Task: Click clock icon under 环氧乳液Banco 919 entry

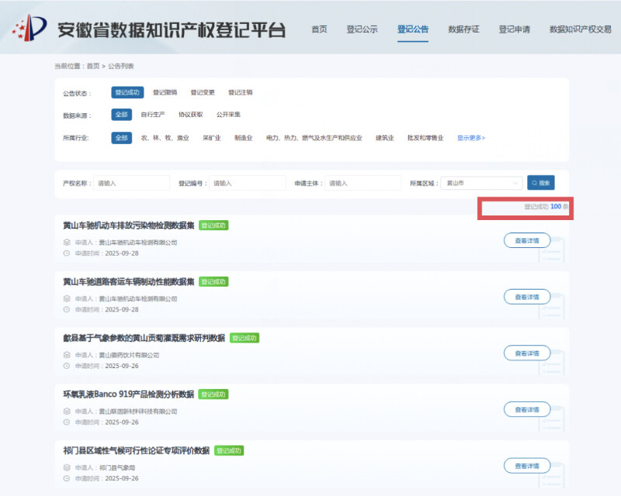Action: [x=67, y=422]
